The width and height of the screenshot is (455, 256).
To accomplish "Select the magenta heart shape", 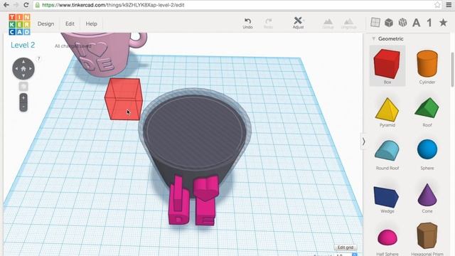I will pos(206,187).
